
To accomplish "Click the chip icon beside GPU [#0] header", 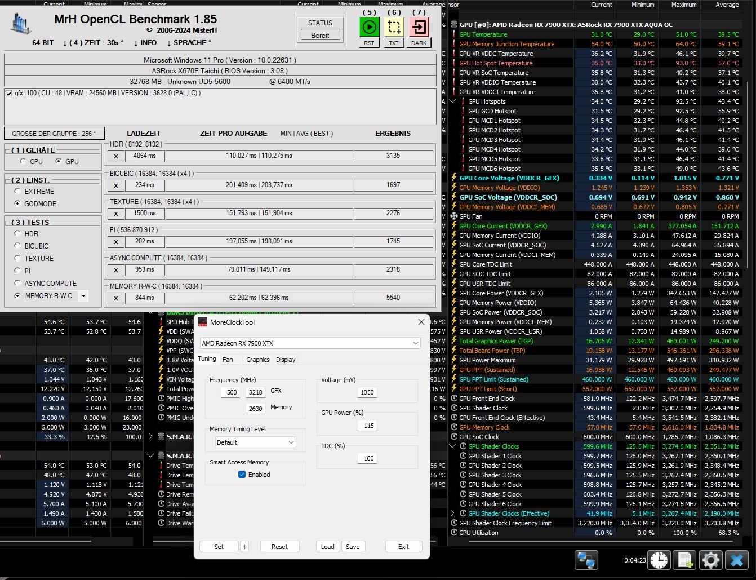I will tap(454, 25).
